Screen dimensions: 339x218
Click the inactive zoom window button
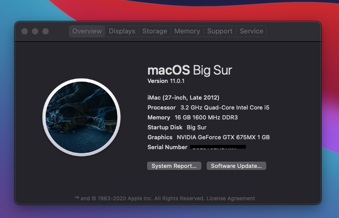tap(46, 31)
